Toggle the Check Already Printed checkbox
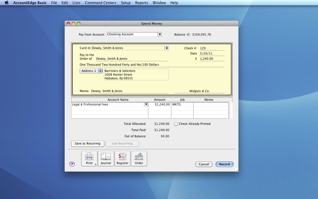 pyautogui.click(x=176, y=124)
